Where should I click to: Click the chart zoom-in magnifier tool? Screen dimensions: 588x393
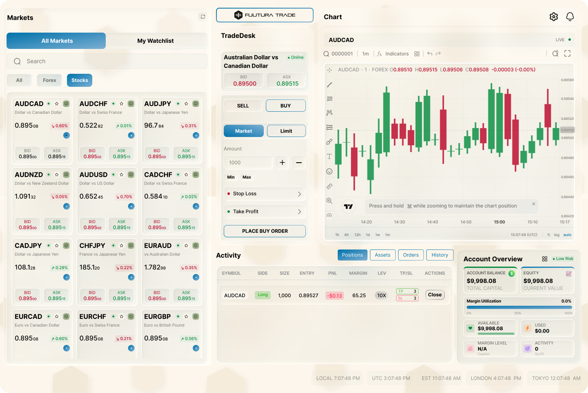pos(329,201)
